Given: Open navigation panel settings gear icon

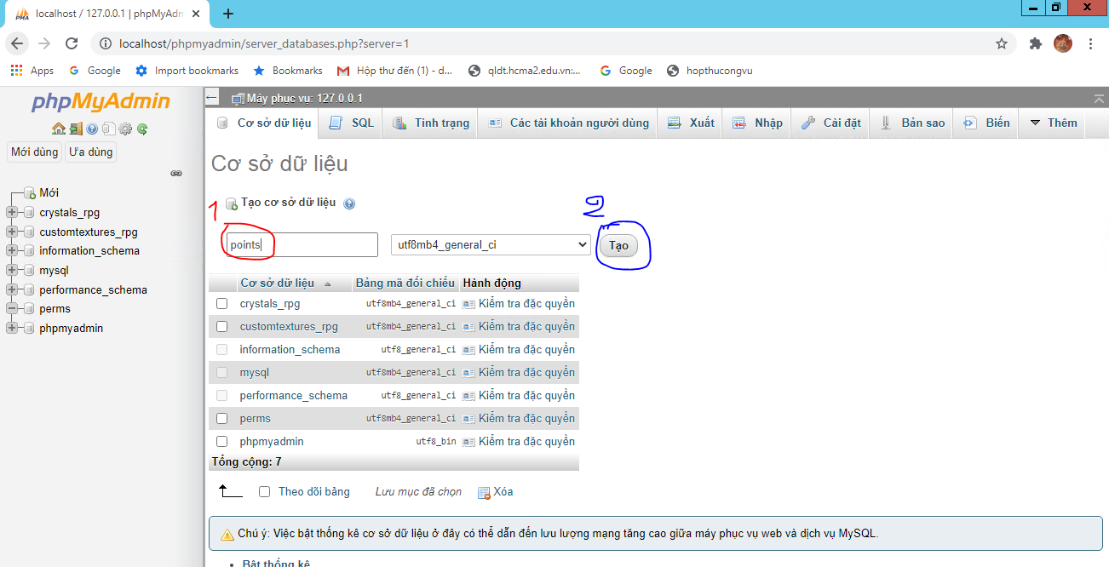Looking at the screenshot, I should (x=125, y=129).
